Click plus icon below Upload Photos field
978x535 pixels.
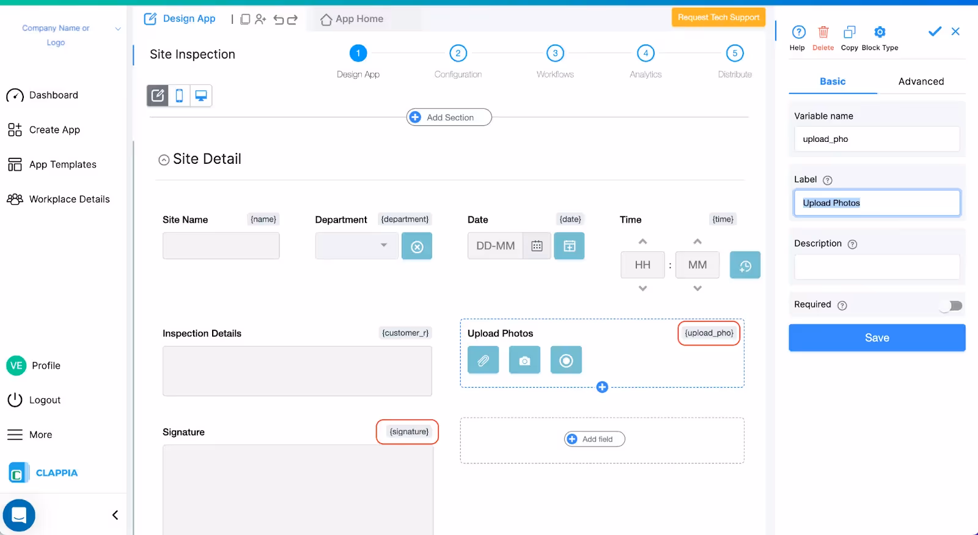[x=602, y=387]
